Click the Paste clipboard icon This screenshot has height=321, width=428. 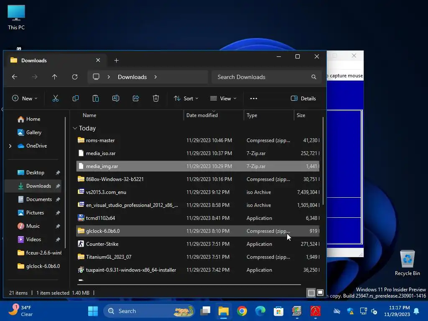[96, 99]
